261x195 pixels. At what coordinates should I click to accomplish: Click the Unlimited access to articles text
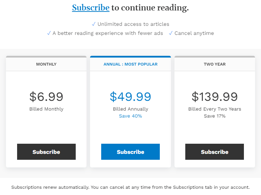[x=133, y=24]
